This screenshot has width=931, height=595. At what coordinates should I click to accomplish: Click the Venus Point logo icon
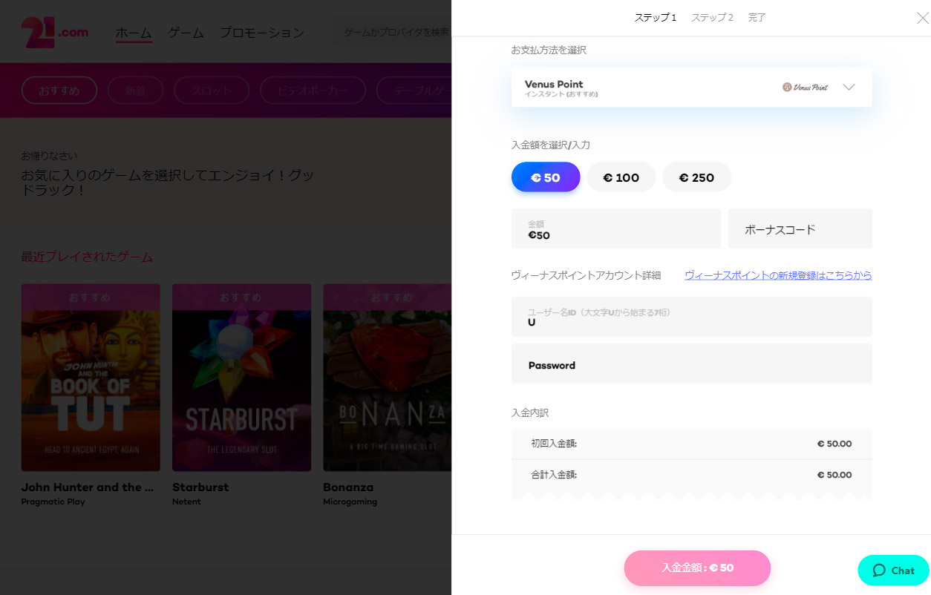805,88
